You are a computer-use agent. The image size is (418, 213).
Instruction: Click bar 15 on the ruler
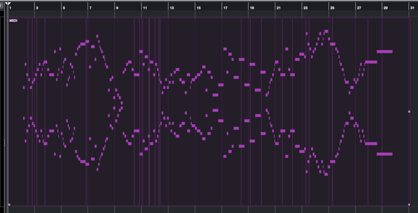coord(198,8)
